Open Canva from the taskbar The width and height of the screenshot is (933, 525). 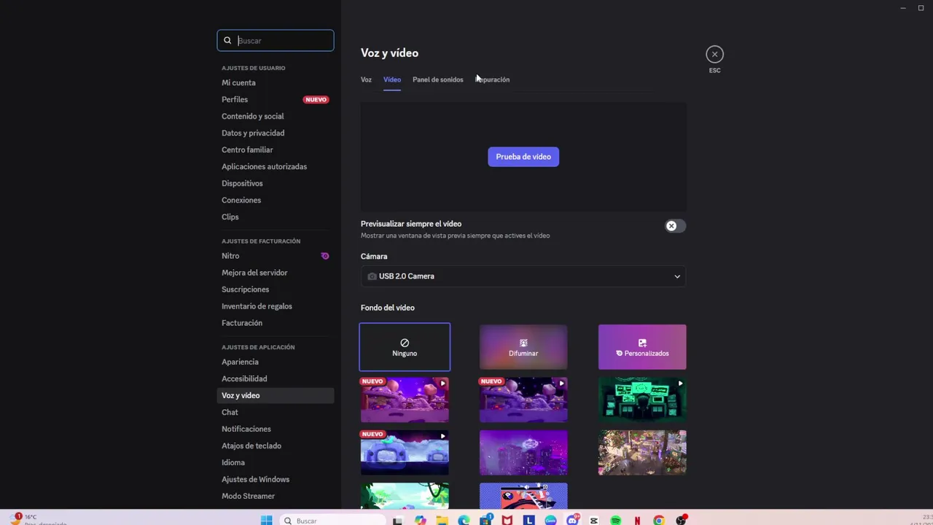point(550,520)
